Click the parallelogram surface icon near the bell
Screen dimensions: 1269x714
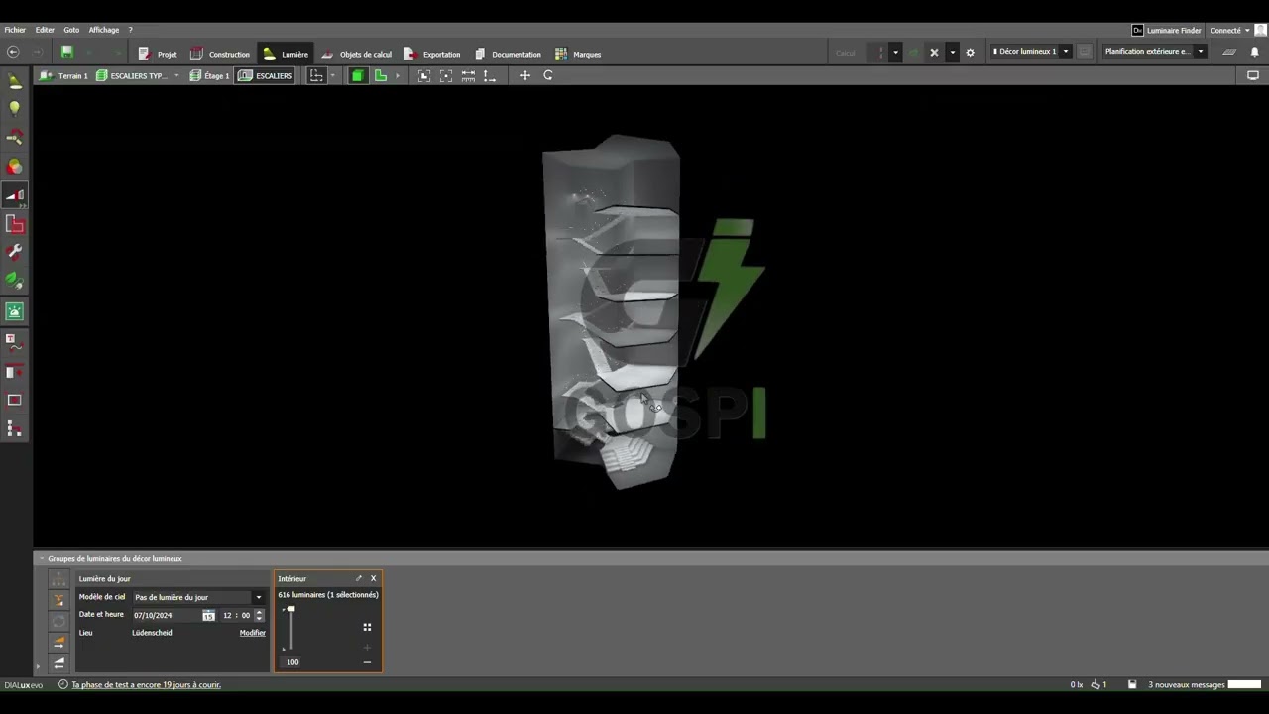1229,52
